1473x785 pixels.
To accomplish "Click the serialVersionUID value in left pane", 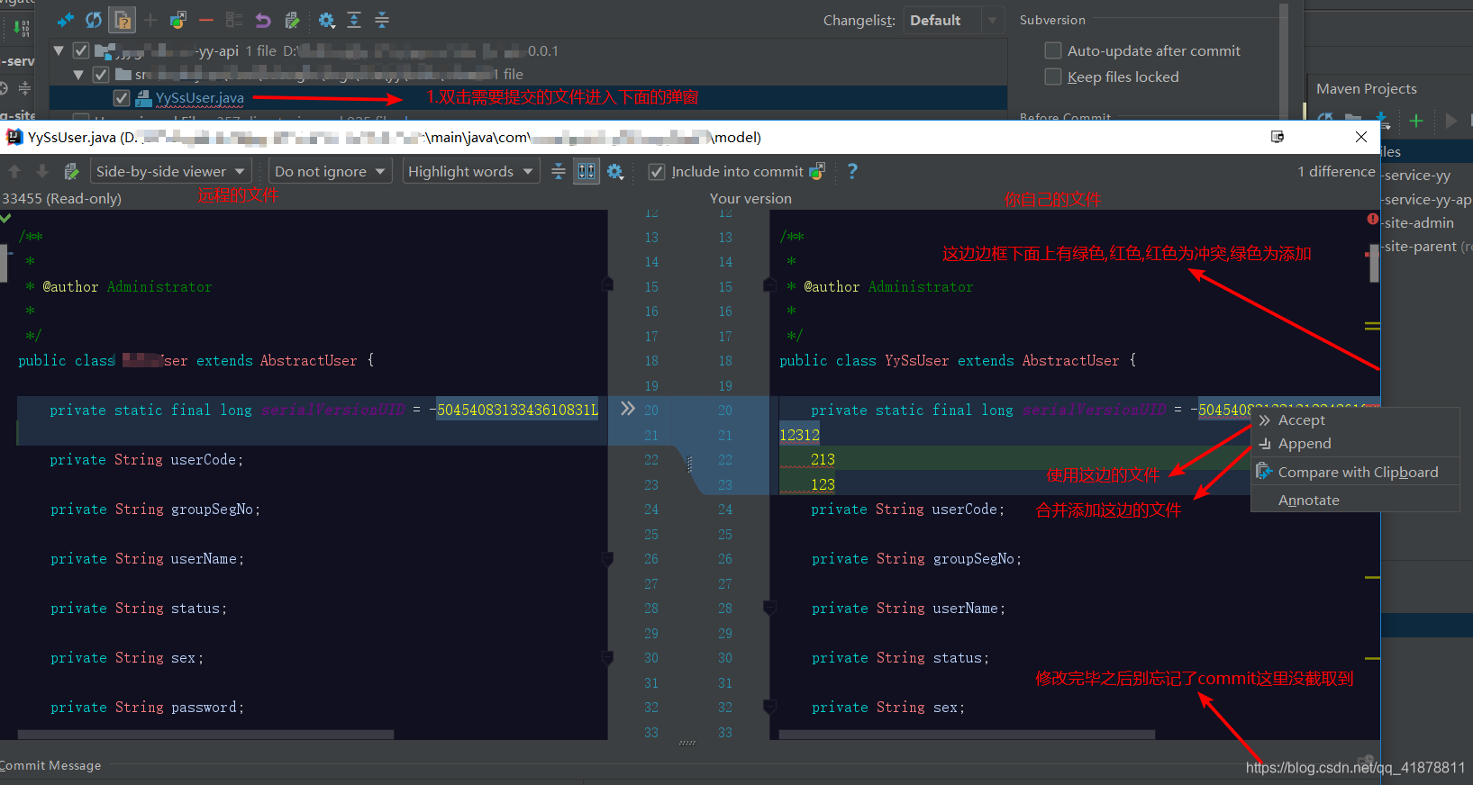I will click(517, 410).
